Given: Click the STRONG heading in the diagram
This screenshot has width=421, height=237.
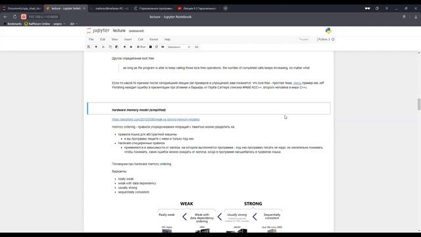Looking at the screenshot, I should pos(253,203).
